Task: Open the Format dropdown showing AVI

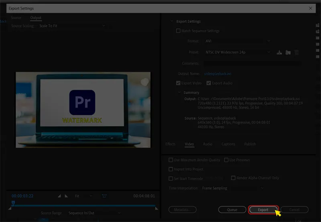Action: point(237,41)
